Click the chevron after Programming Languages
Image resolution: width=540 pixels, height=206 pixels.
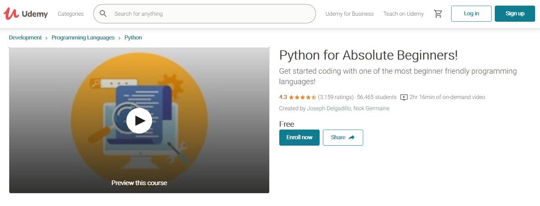tap(119, 38)
